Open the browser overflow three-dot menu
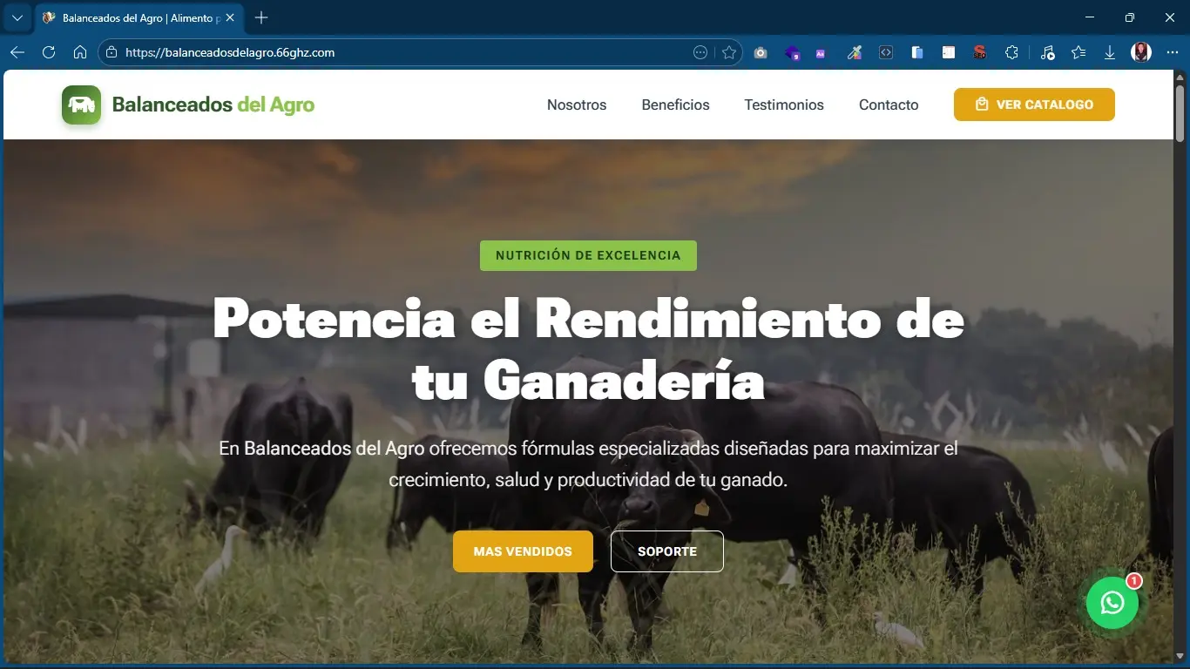 click(1173, 52)
